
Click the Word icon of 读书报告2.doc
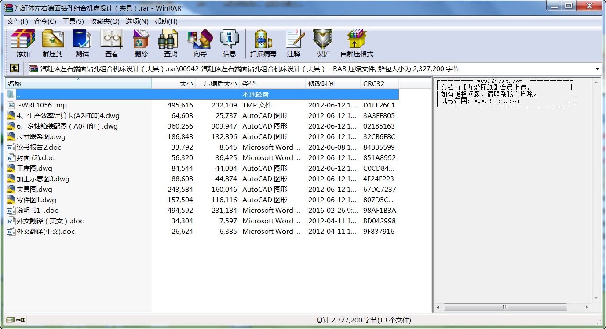11,147
